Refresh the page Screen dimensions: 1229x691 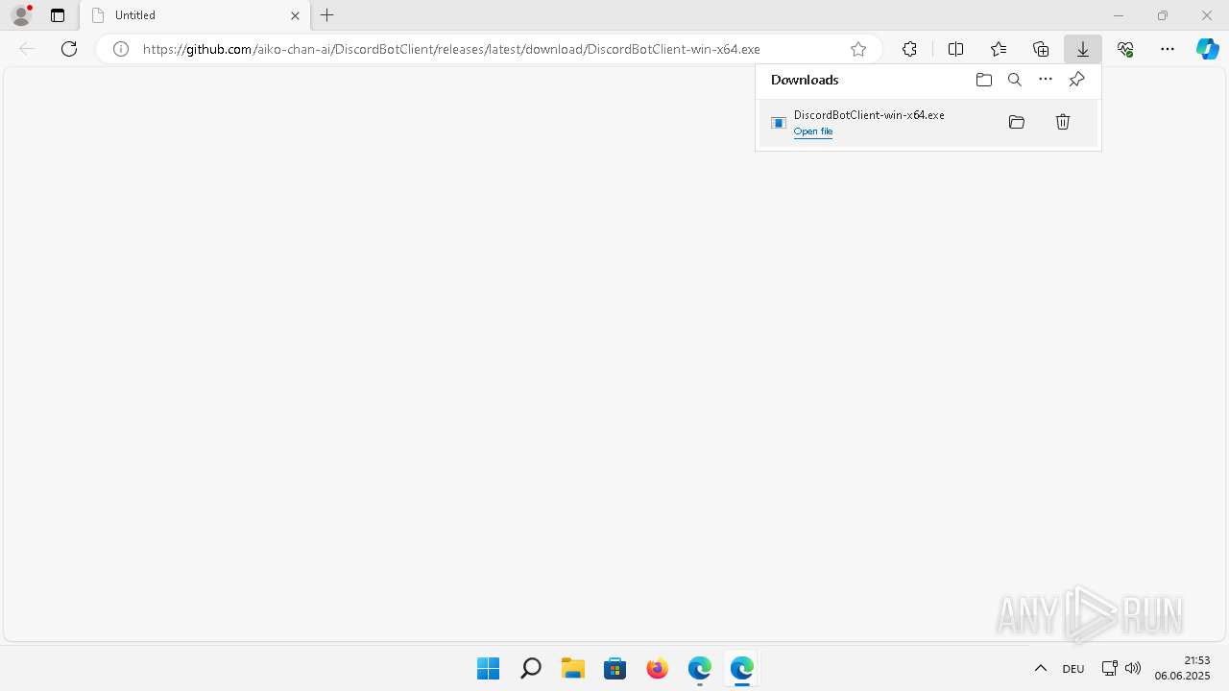(x=69, y=49)
